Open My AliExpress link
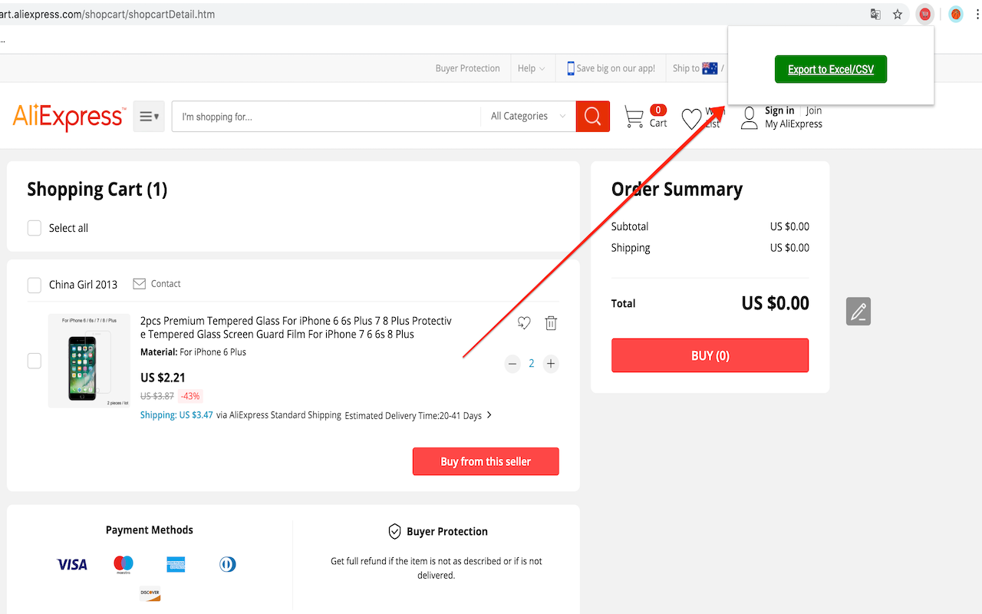Image resolution: width=982 pixels, height=614 pixels. tap(793, 124)
